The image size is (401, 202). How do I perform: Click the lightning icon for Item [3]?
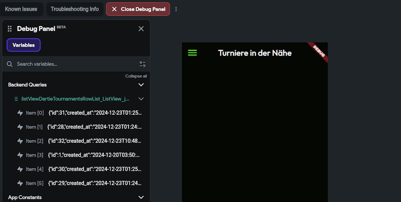(20, 155)
